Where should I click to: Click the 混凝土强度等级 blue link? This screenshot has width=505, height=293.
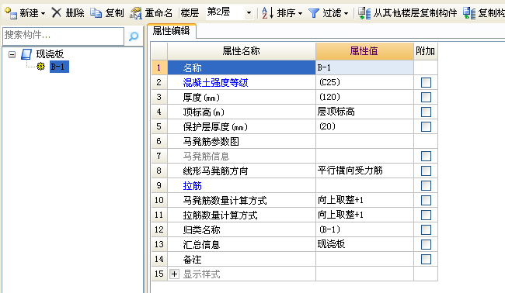coord(215,83)
